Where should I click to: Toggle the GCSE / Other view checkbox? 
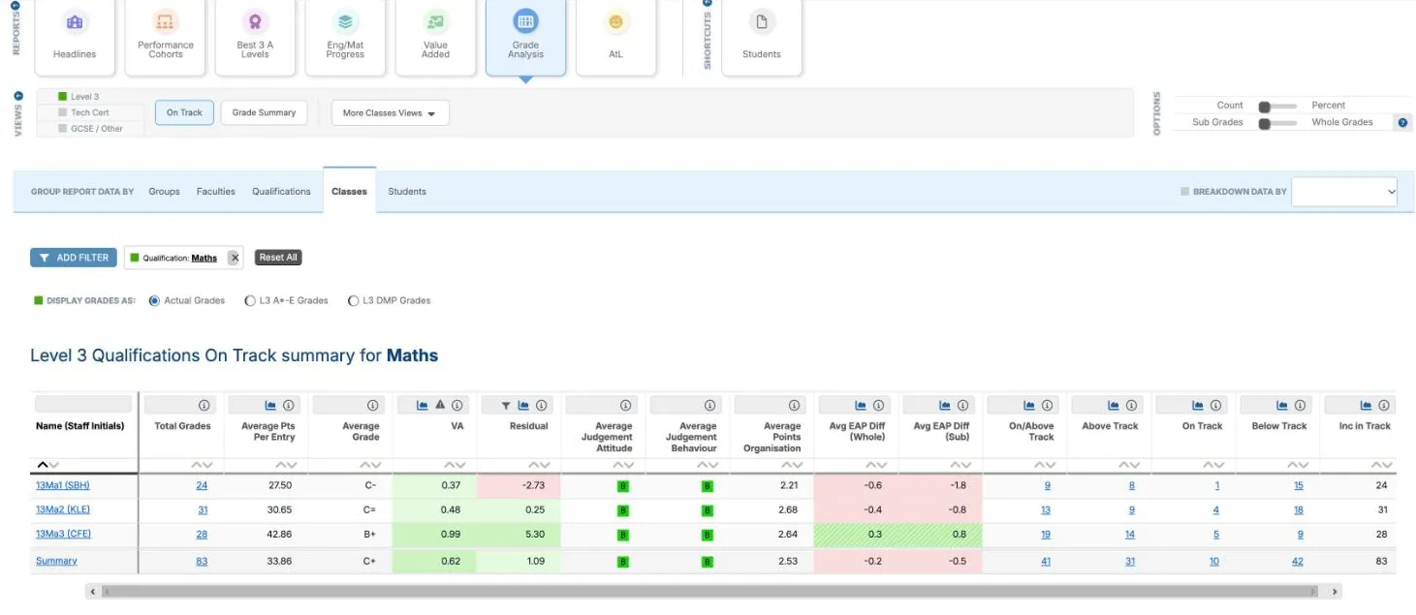coord(63,128)
